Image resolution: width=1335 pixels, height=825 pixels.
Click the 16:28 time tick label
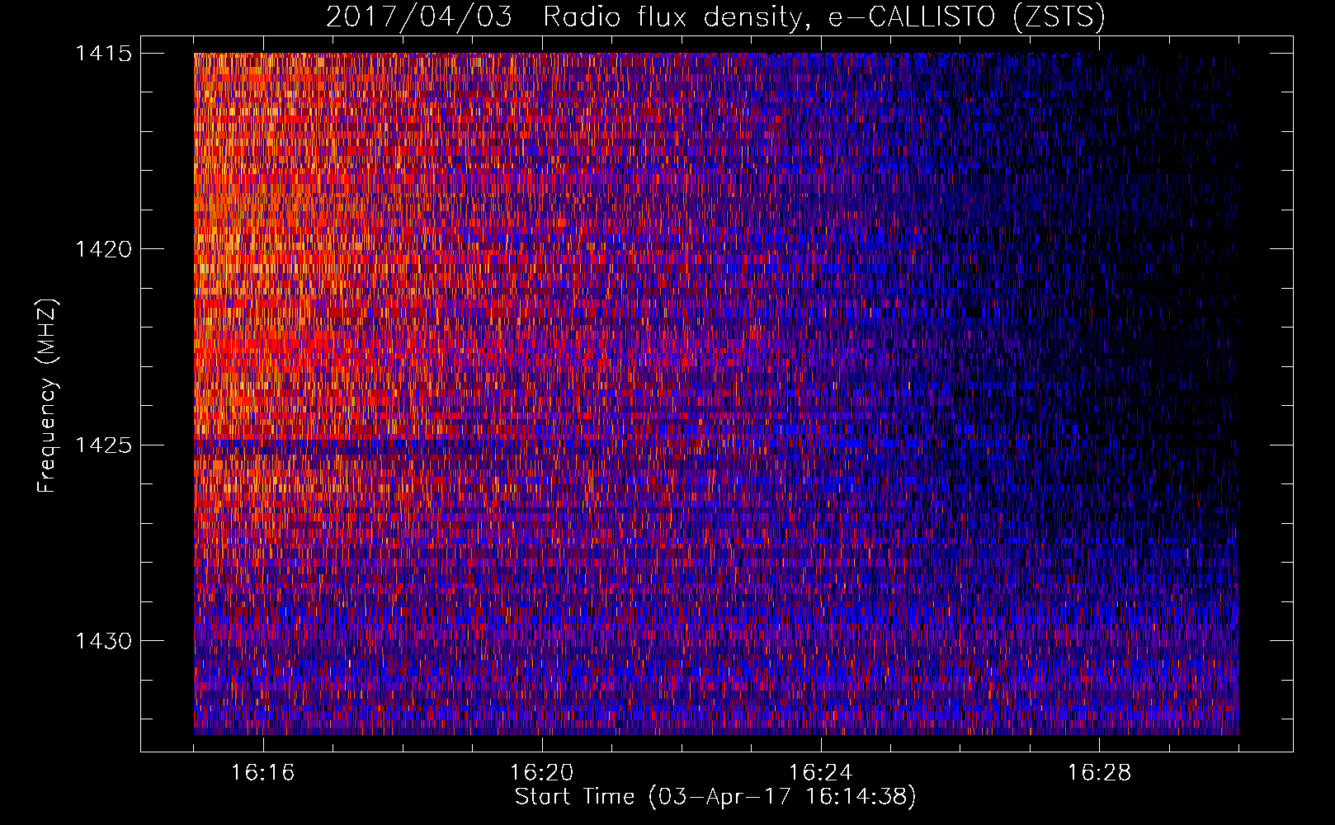[x=1100, y=772]
